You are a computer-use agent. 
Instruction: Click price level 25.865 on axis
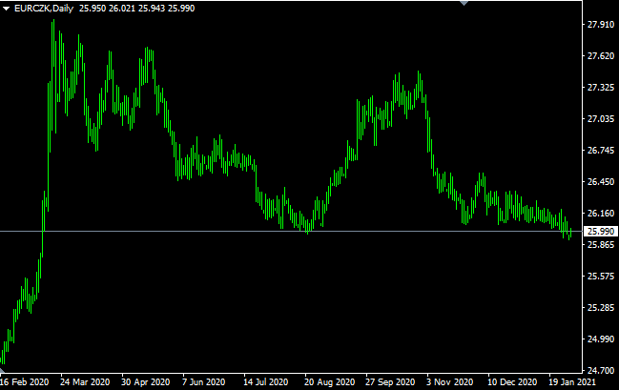601,245
